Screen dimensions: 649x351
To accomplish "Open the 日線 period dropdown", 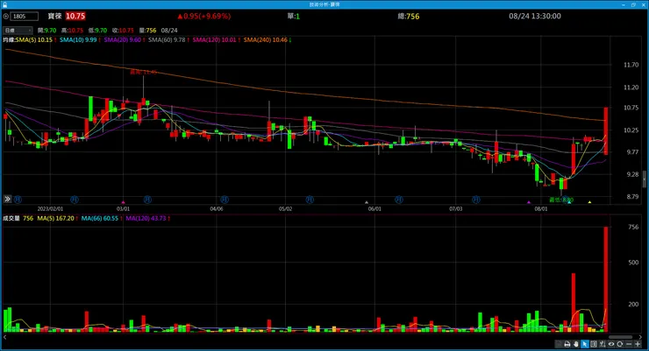I will pos(18,31).
